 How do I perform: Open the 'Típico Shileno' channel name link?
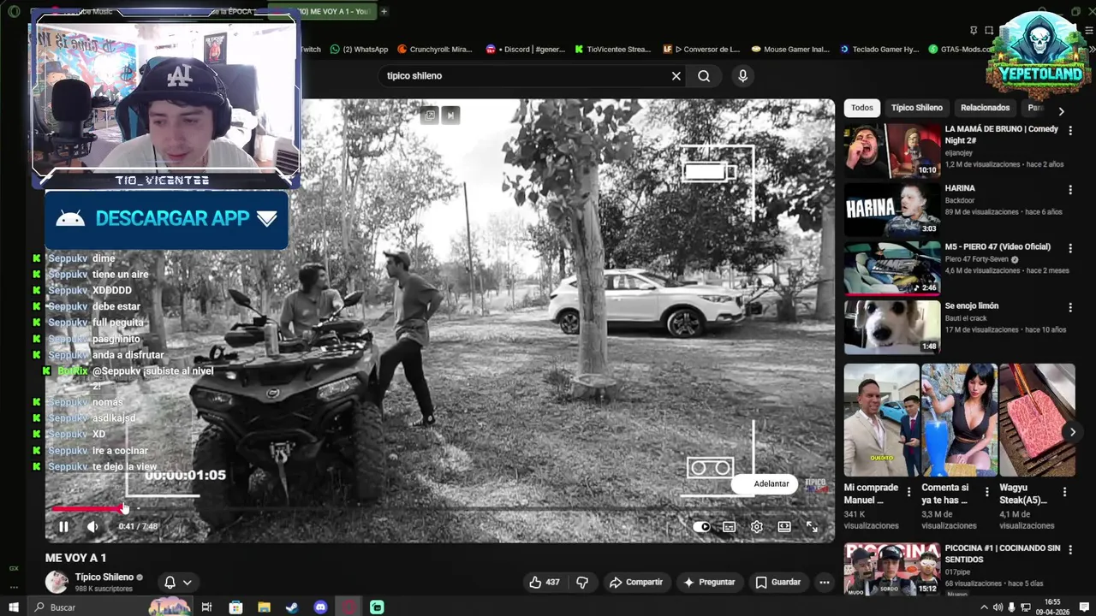point(104,577)
